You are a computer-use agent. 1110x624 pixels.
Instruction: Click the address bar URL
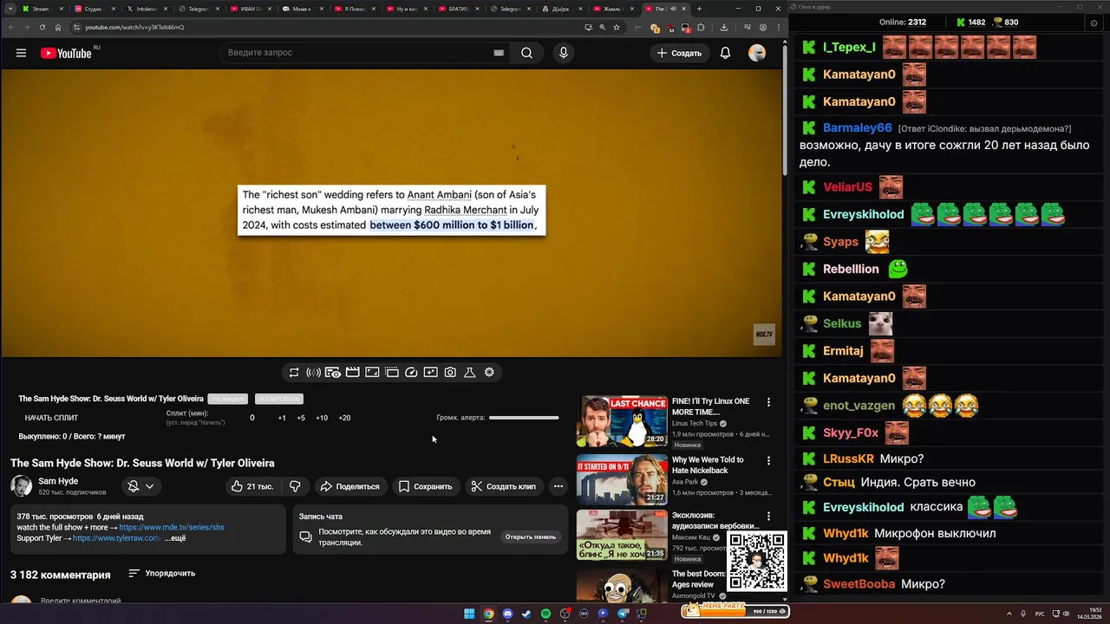[134, 27]
